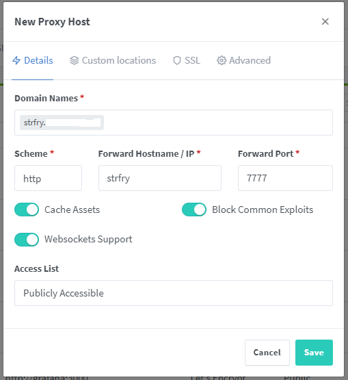Cancel the proxy host creation

(267, 353)
